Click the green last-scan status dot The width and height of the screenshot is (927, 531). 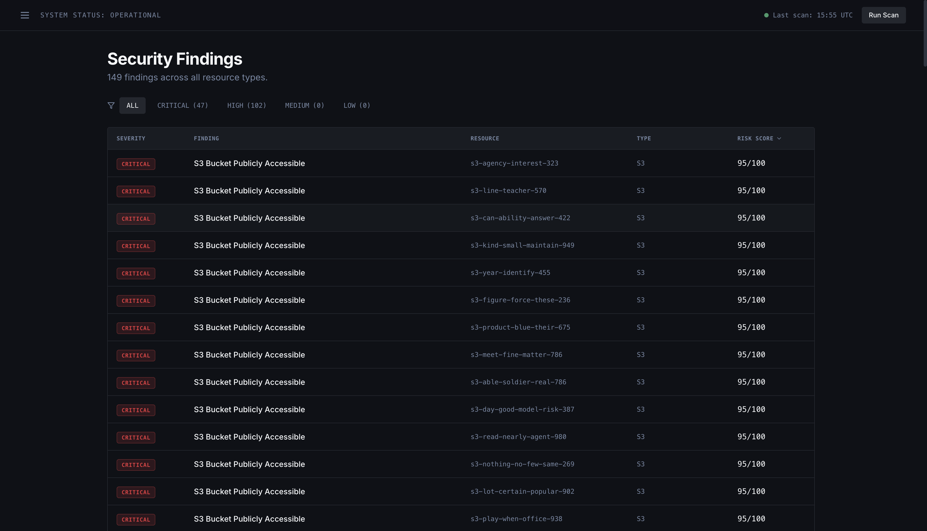[x=766, y=15]
